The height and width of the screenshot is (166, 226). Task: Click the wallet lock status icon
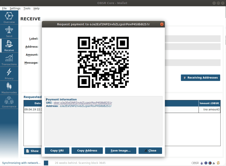point(202,163)
